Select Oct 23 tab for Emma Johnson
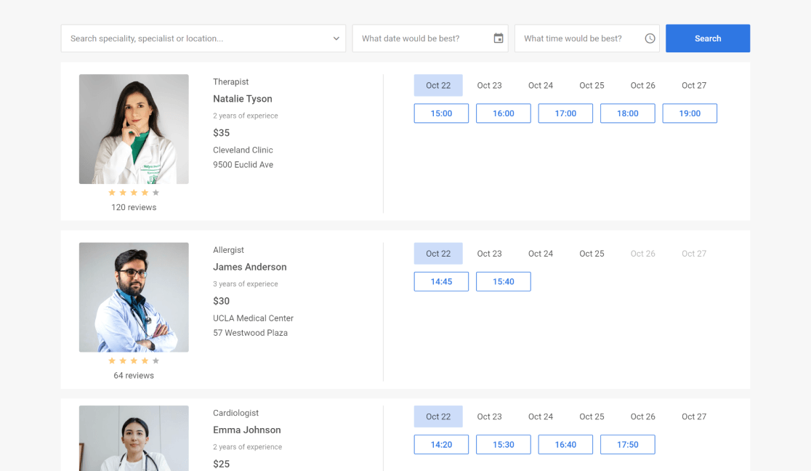Image resolution: width=811 pixels, height=471 pixels. point(489,416)
